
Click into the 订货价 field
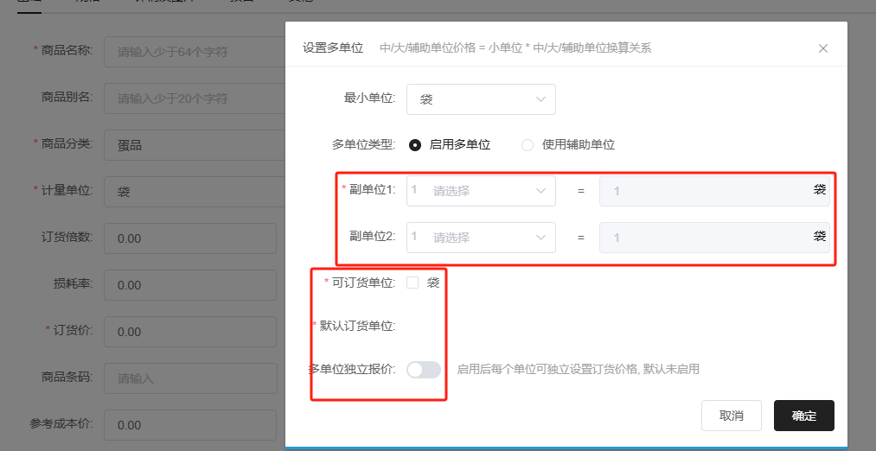(189, 332)
